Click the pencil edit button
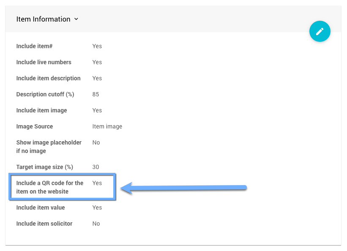The image size is (347, 251). coord(320,31)
